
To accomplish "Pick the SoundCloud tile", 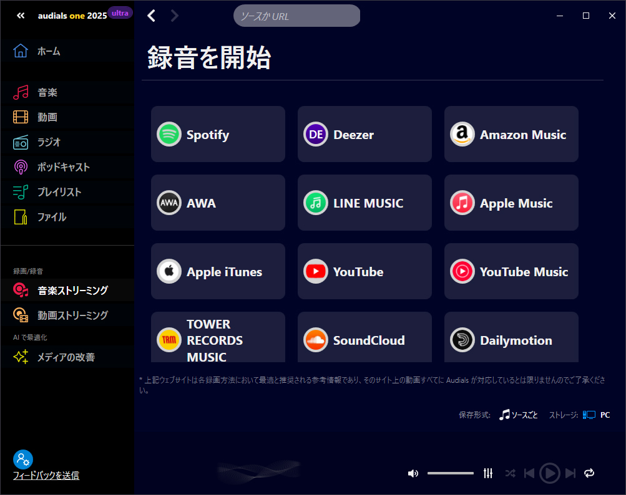I will (364, 337).
